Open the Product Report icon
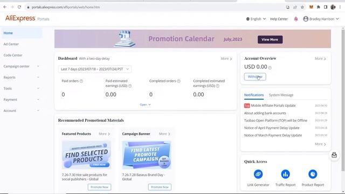The height and width of the screenshot is (194, 345). (x=313, y=174)
